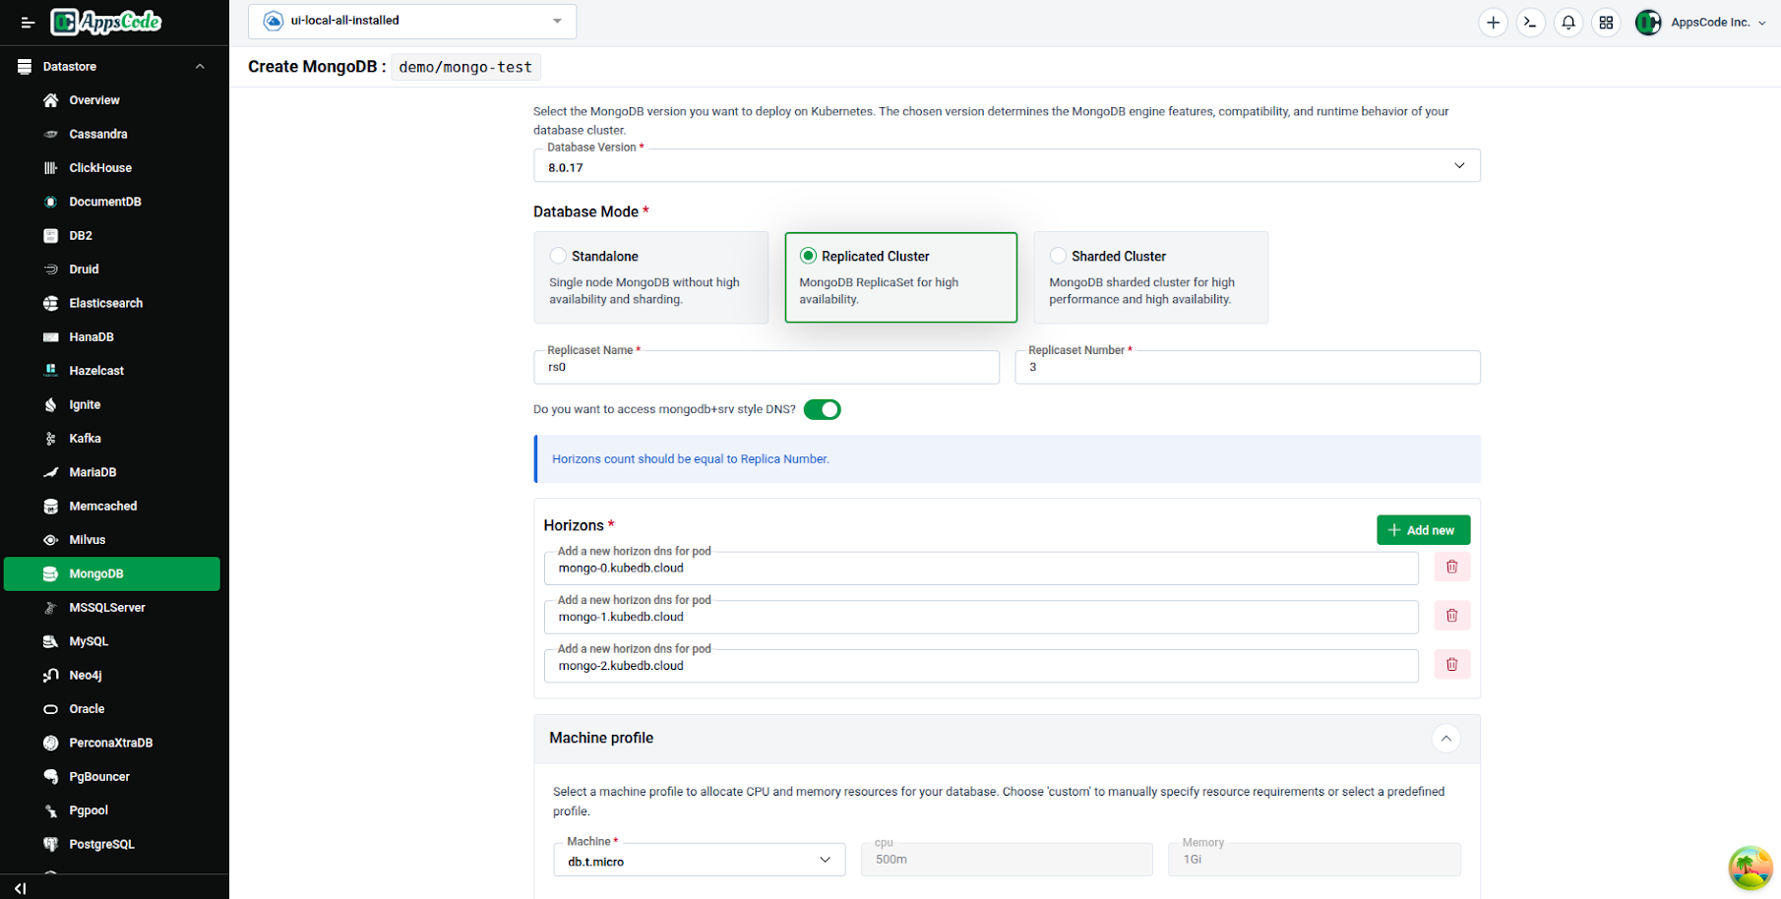Click the plus create icon in top bar
This screenshot has height=899, width=1781.
[1493, 23]
